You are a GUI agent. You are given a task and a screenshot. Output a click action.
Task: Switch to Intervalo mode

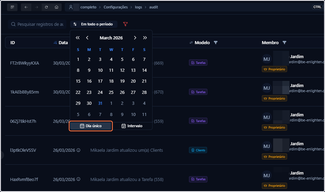[132, 126]
